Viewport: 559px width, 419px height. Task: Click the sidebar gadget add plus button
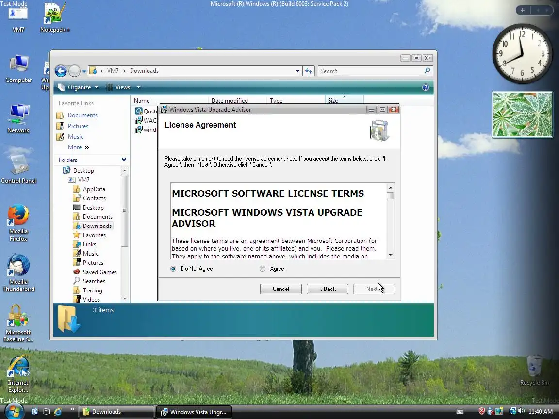coord(522,10)
